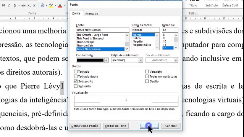Open Efeitos do Texto button
This screenshot has height=137, width=244.
(116, 126)
